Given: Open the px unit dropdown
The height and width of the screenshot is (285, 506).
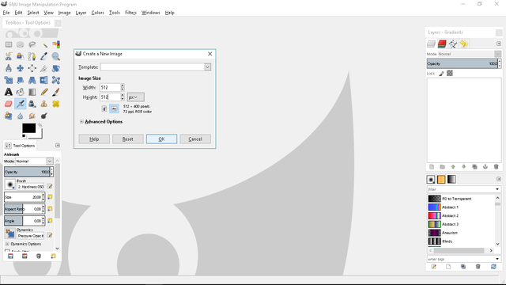Looking at the screenshot, I should tap(135, 97).
